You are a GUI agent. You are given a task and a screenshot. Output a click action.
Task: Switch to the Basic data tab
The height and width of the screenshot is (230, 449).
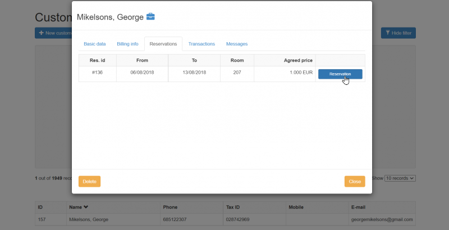coord(95,44)
